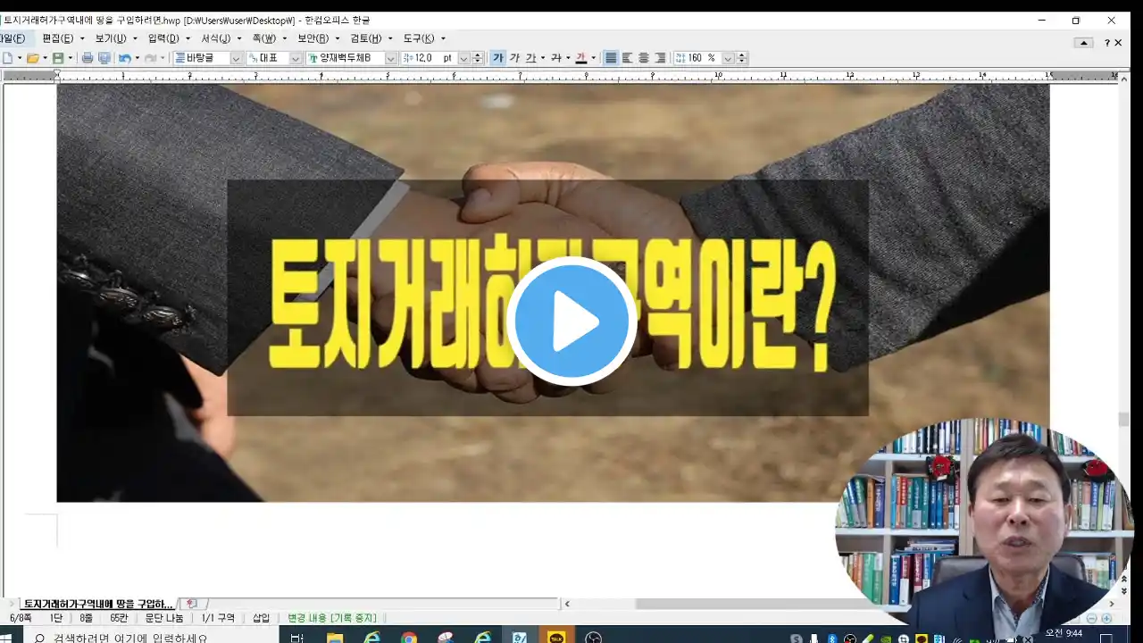Open Google Chrome from the taskbar

click(x=409, y=638)
